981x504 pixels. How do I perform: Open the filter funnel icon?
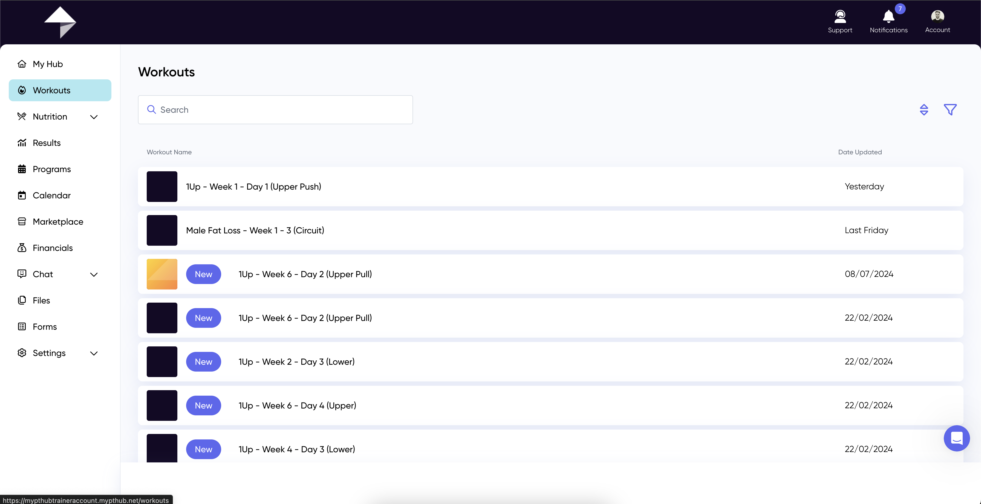click(950, 110)
